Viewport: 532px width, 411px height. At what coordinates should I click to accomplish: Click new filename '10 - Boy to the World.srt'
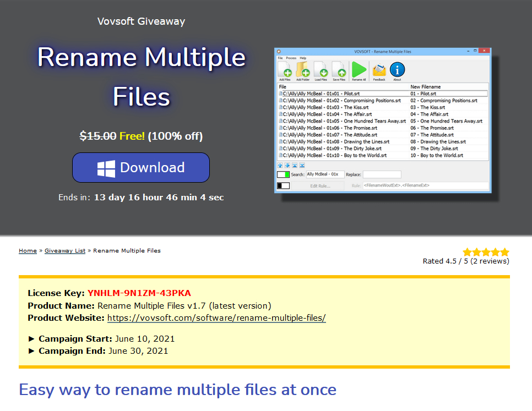coord(437,155)
